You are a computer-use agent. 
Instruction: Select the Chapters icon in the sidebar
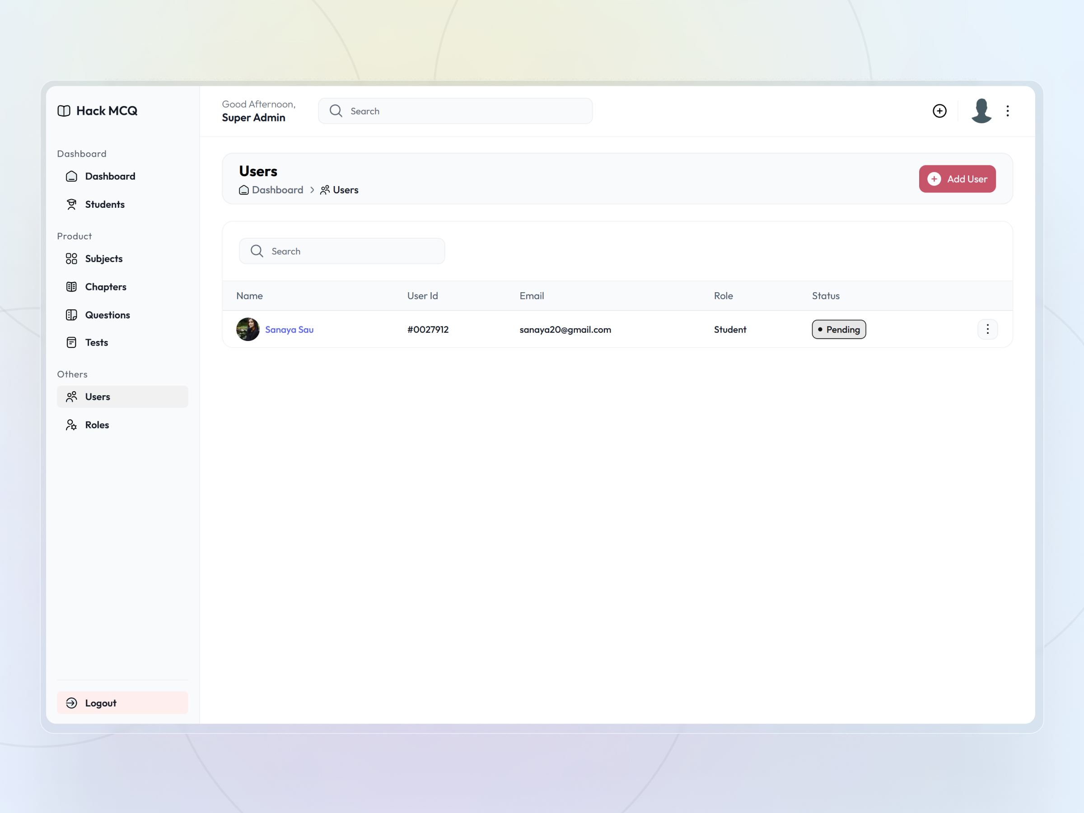tap(71, 287)
